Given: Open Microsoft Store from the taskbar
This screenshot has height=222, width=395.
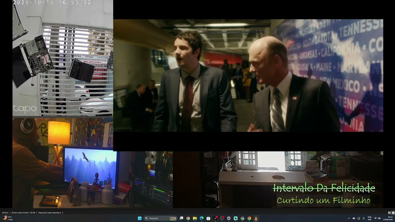Looking at the screenshot, I should pyautogui.click(x=208, y=218).
